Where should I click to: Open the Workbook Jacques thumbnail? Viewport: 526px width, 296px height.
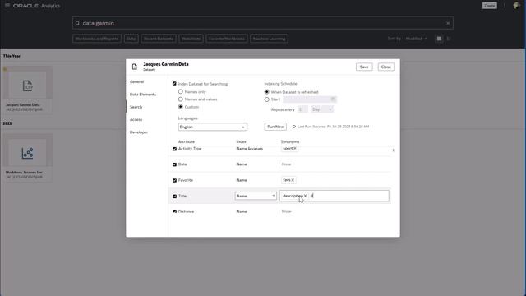click(27, 153)
